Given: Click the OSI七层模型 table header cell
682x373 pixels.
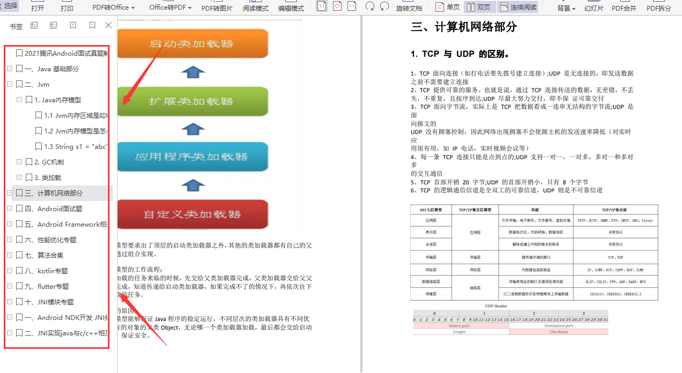Looking at the screenshot, I should [431, 210].
